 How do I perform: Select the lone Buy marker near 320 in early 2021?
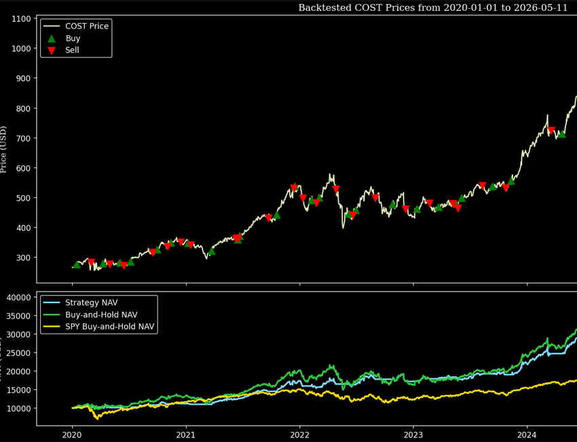212,252
